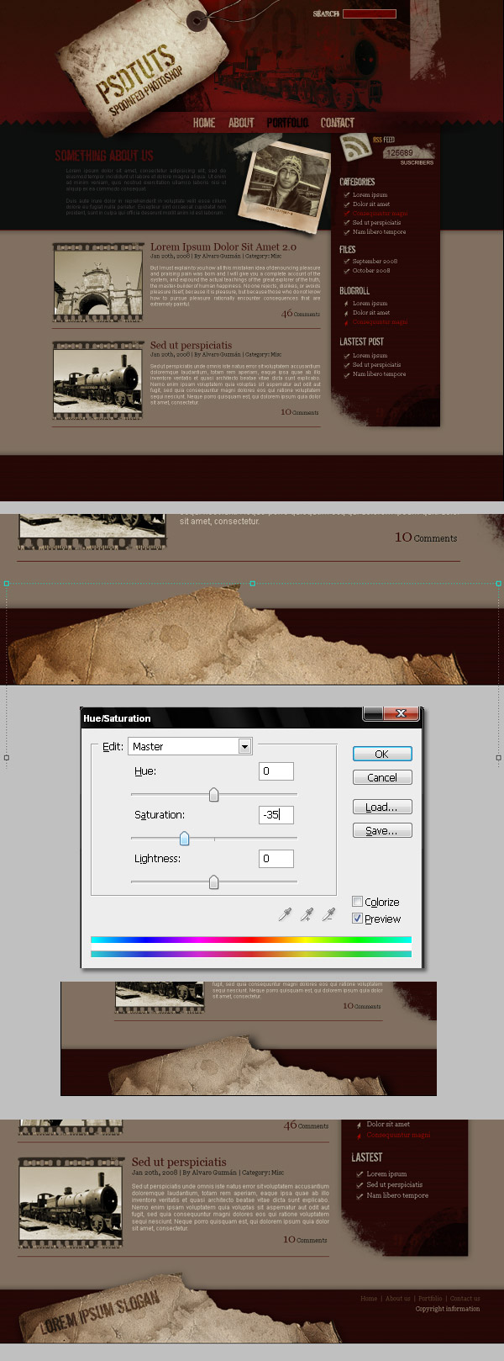Image resolution: width=504 pixels, height=1361 pixels.
Task: Click the arch building film-strip thumbnail
Action: click(x=97, y=283)
